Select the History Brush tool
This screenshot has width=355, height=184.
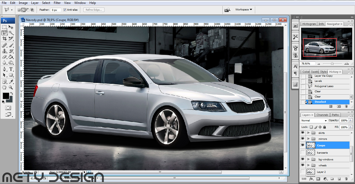click(11, 51)
